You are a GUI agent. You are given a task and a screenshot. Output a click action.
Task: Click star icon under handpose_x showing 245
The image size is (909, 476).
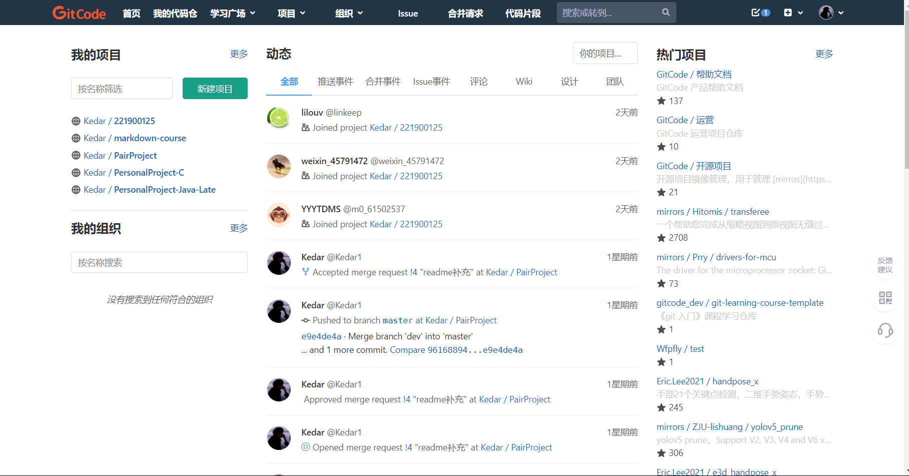point(661,407)
